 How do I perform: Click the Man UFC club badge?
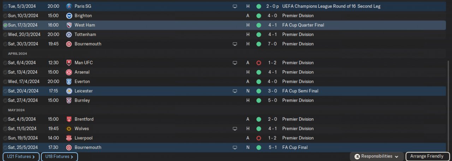point(69,63)
